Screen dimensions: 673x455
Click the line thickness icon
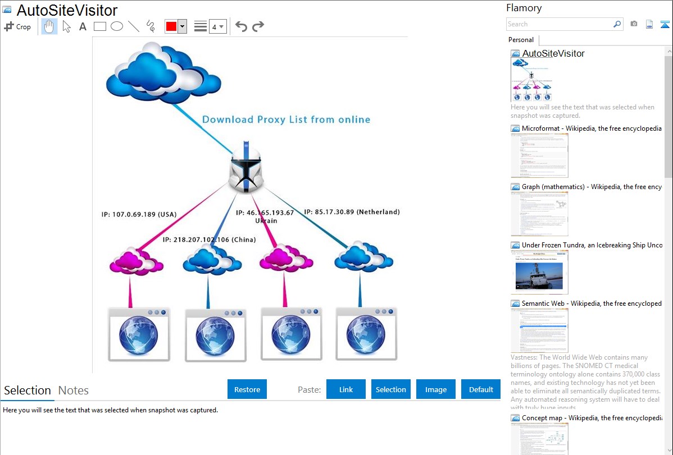pos(201,26)
